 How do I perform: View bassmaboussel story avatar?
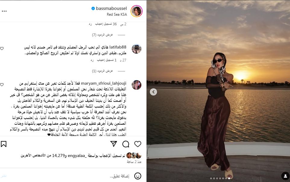point(137,11)
